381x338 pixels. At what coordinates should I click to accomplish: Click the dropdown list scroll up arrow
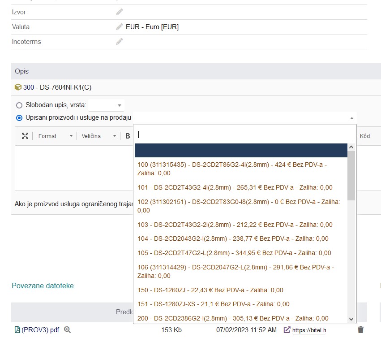point(351,147)
